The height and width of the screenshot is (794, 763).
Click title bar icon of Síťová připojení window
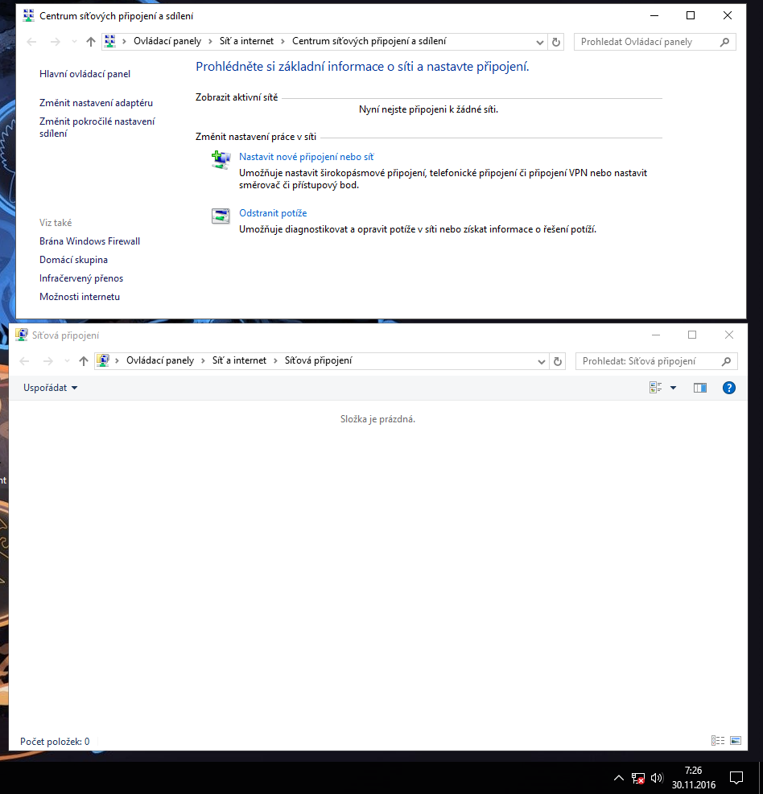point(21,335)
